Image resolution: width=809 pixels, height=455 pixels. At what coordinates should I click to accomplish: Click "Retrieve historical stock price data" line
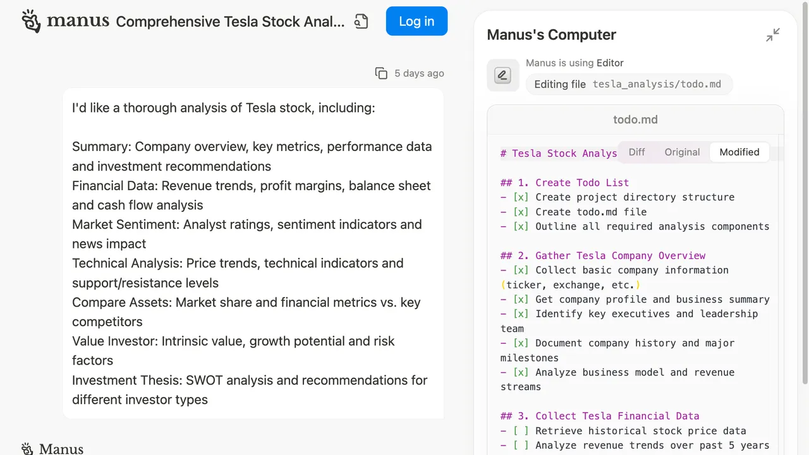pos(623,430)
